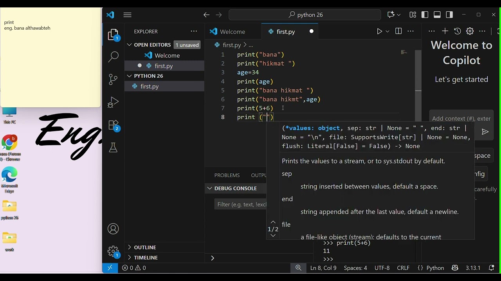Open the Problems panel tab

coord(227,175)
